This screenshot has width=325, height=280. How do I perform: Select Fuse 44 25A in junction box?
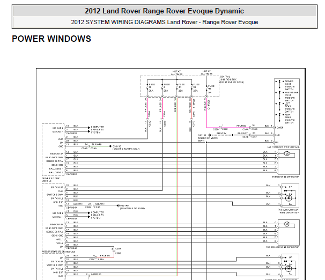pos(180,87)
